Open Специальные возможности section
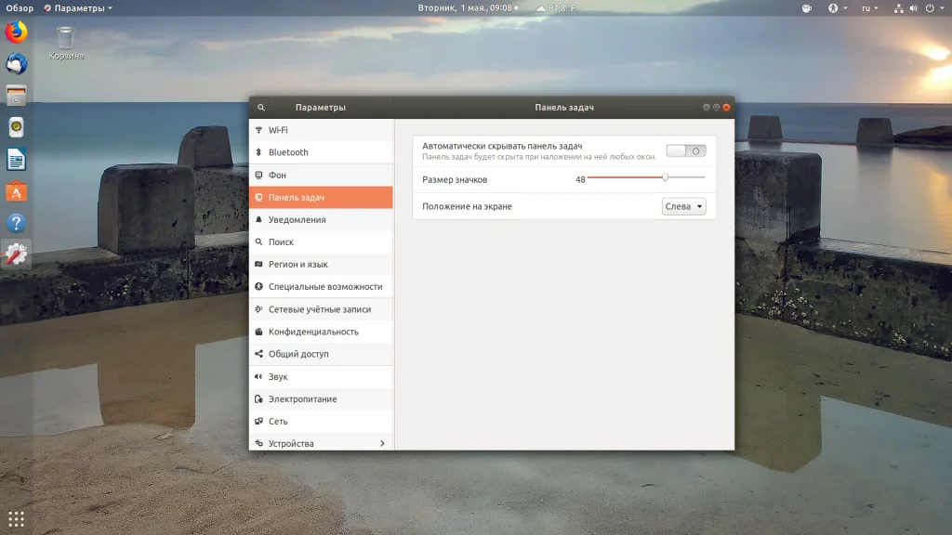Viewport: 952px width, 535px height. tap(321, 287)
